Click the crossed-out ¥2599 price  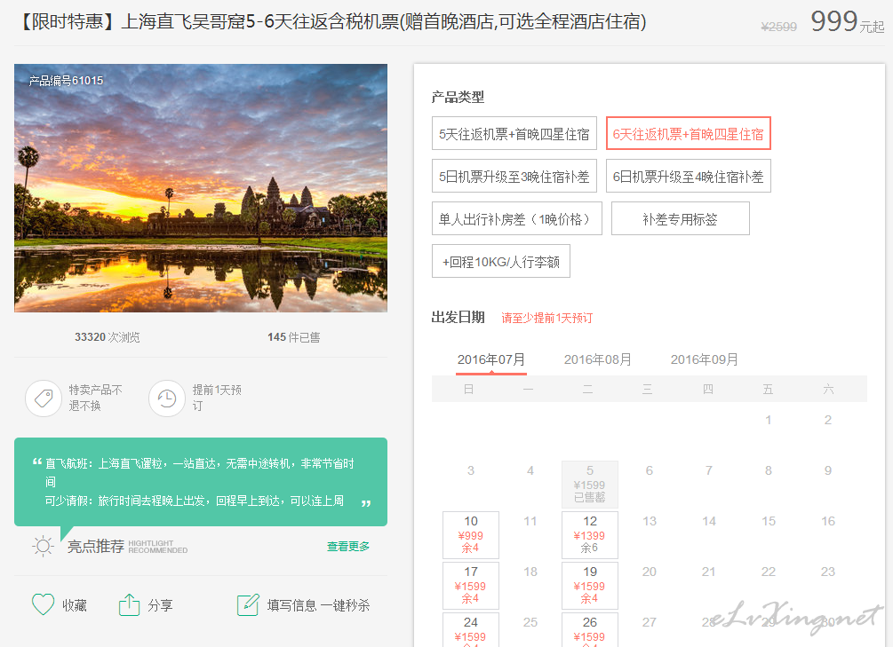778,27
